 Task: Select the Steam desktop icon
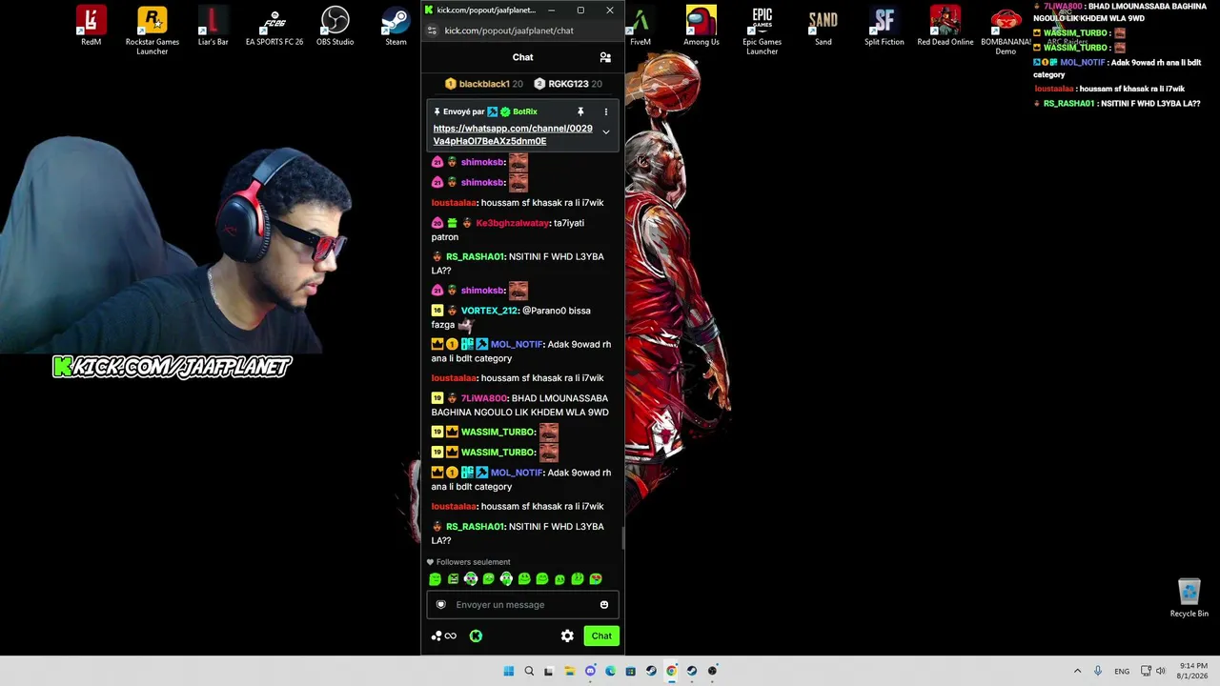click(396, 27)
